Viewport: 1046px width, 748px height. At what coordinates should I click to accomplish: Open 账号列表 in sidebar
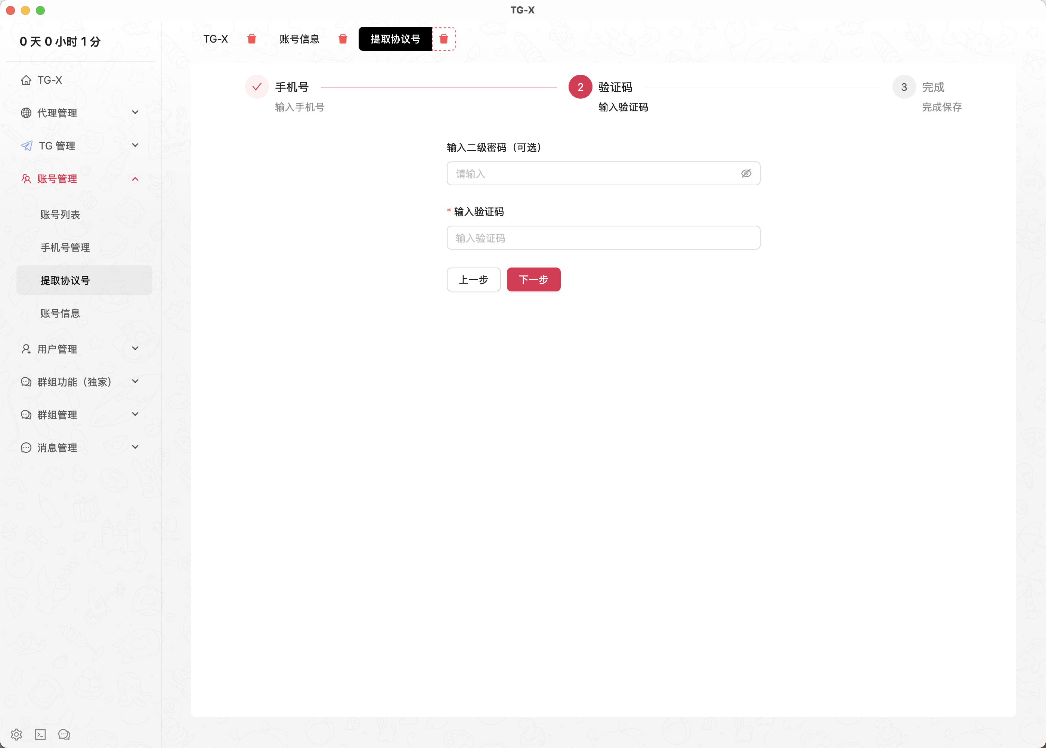pyautogui.click(x=60, y=214)
